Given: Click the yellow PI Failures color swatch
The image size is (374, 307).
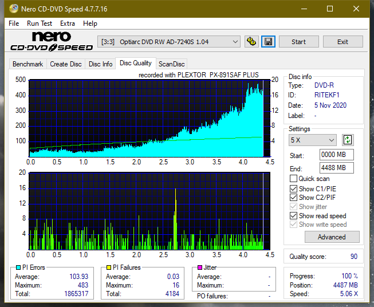Looking at the screenshot, I should pos(109,267).
